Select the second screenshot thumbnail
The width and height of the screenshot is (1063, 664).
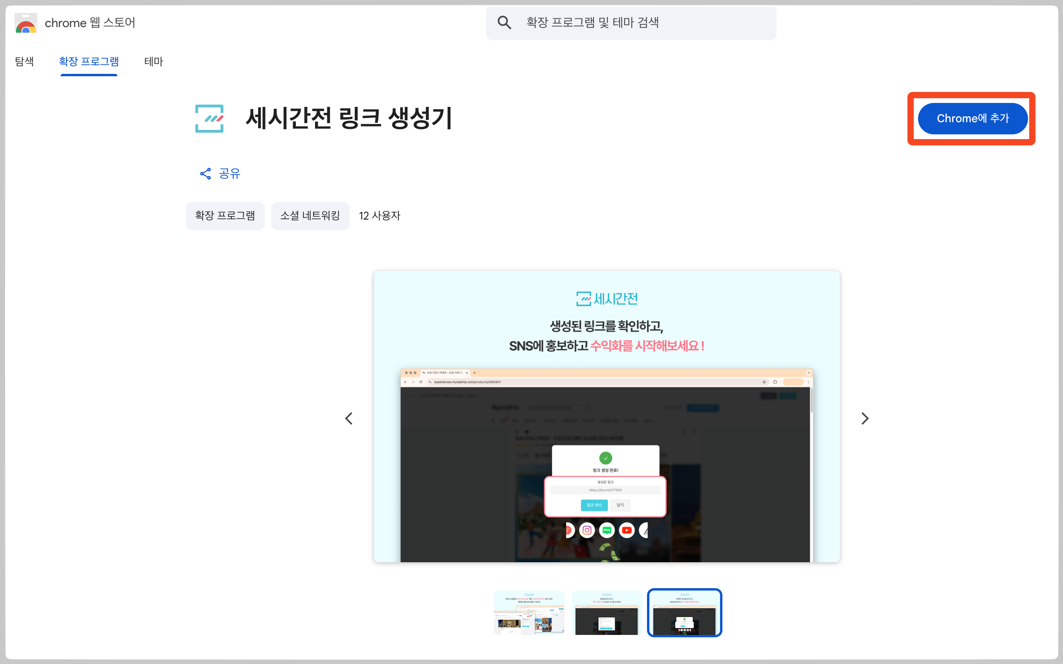[607, 613]
